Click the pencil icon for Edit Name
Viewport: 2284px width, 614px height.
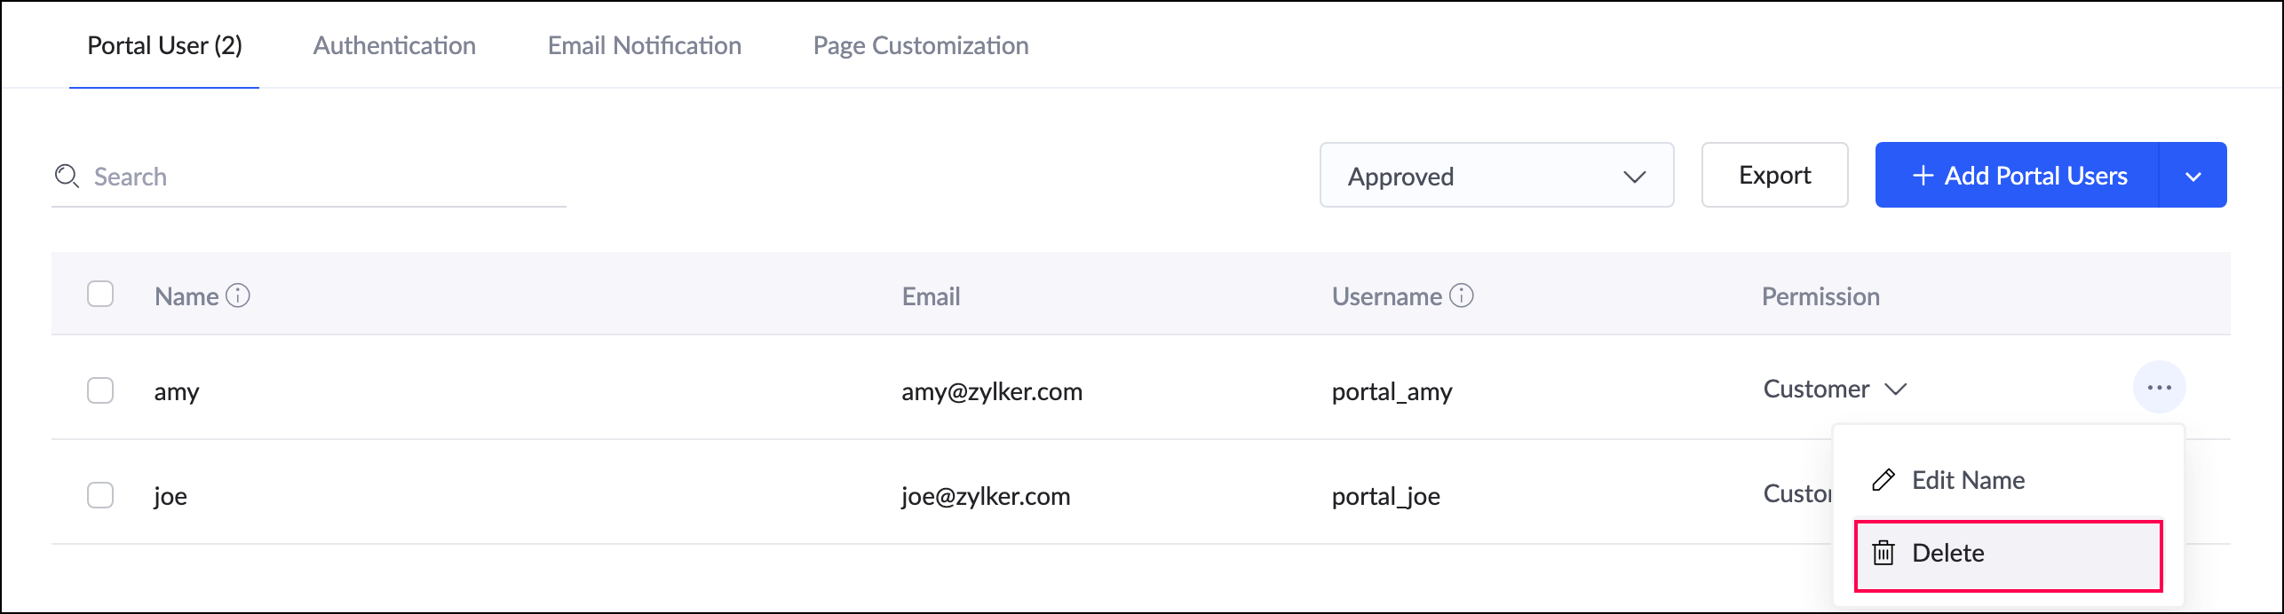pos(1883,480)
